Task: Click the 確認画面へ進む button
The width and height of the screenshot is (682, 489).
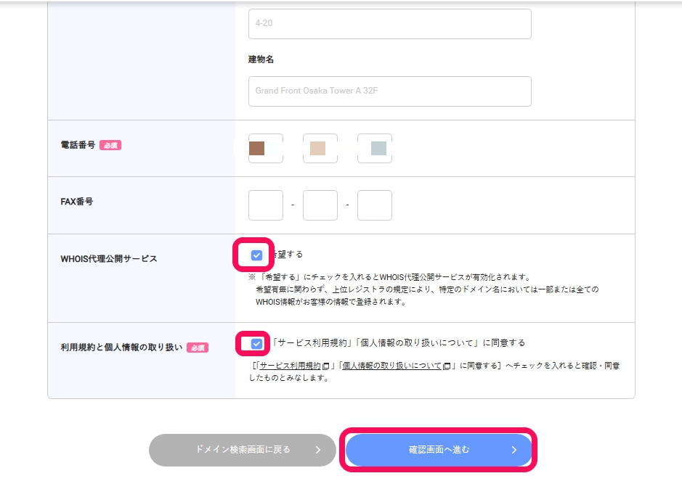Action: pos(439,450)
